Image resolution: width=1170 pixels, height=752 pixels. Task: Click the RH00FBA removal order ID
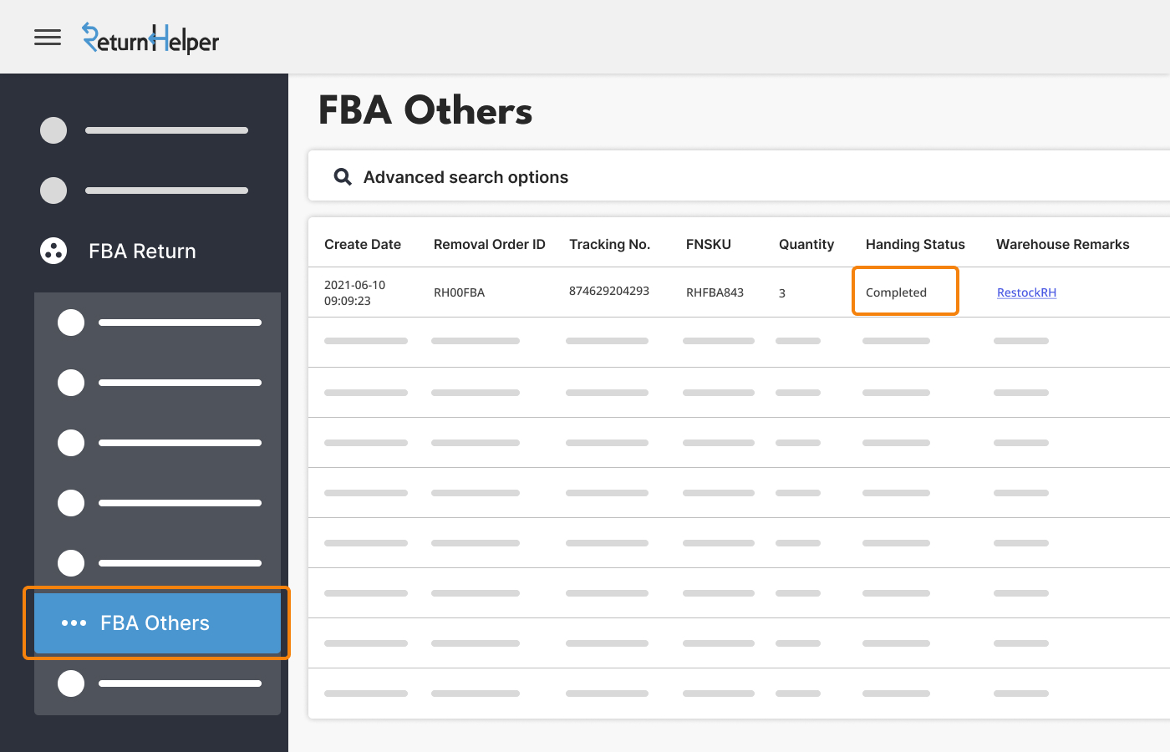click(x=459, y=292)
